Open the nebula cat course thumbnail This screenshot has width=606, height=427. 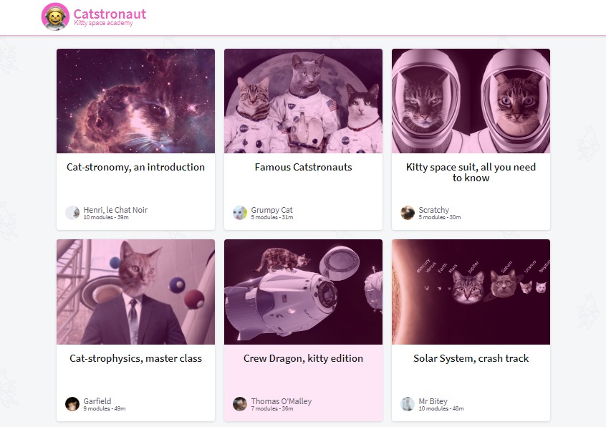[135, 101]
